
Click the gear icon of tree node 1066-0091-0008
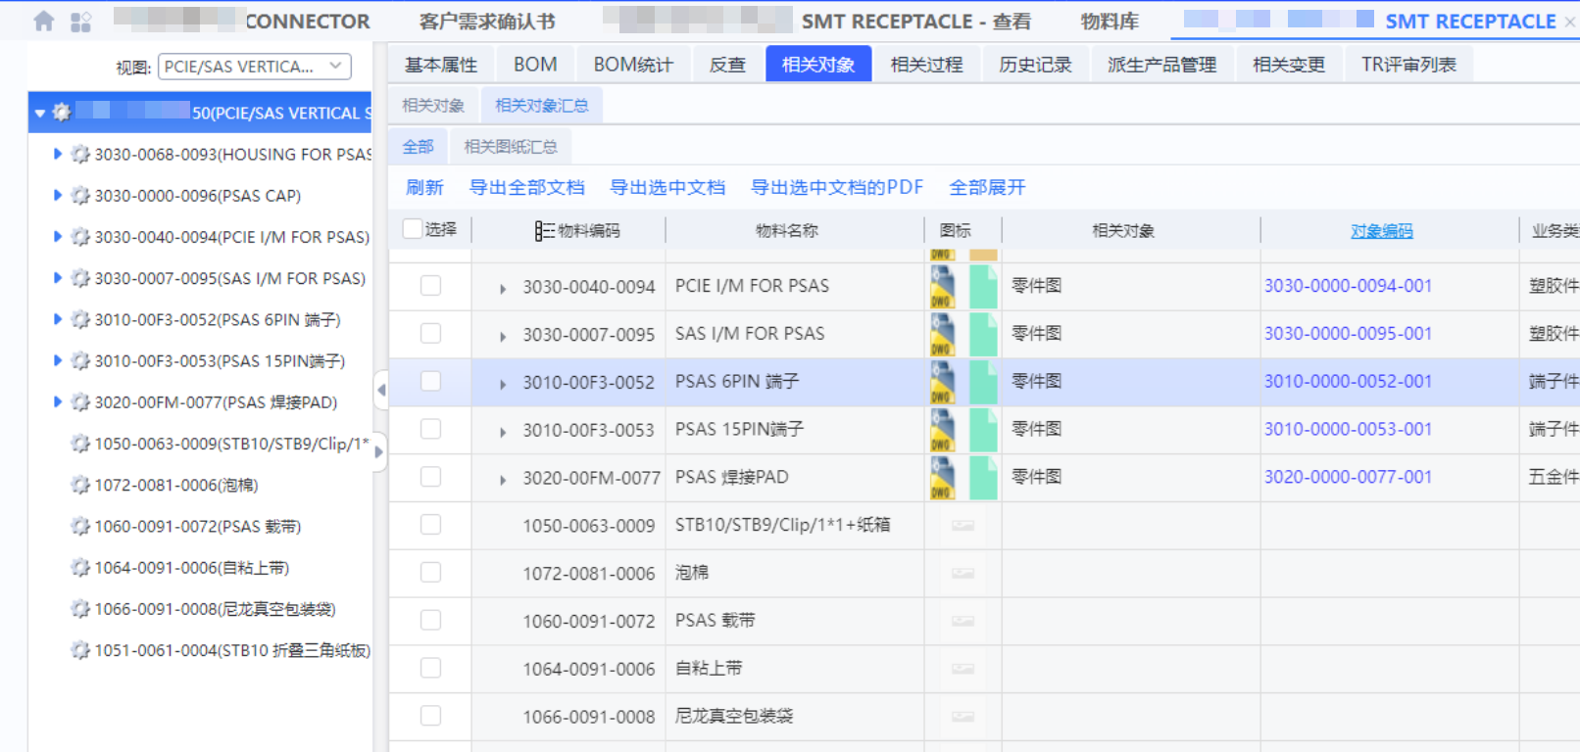pyautogui.click(x=80, y=609)
